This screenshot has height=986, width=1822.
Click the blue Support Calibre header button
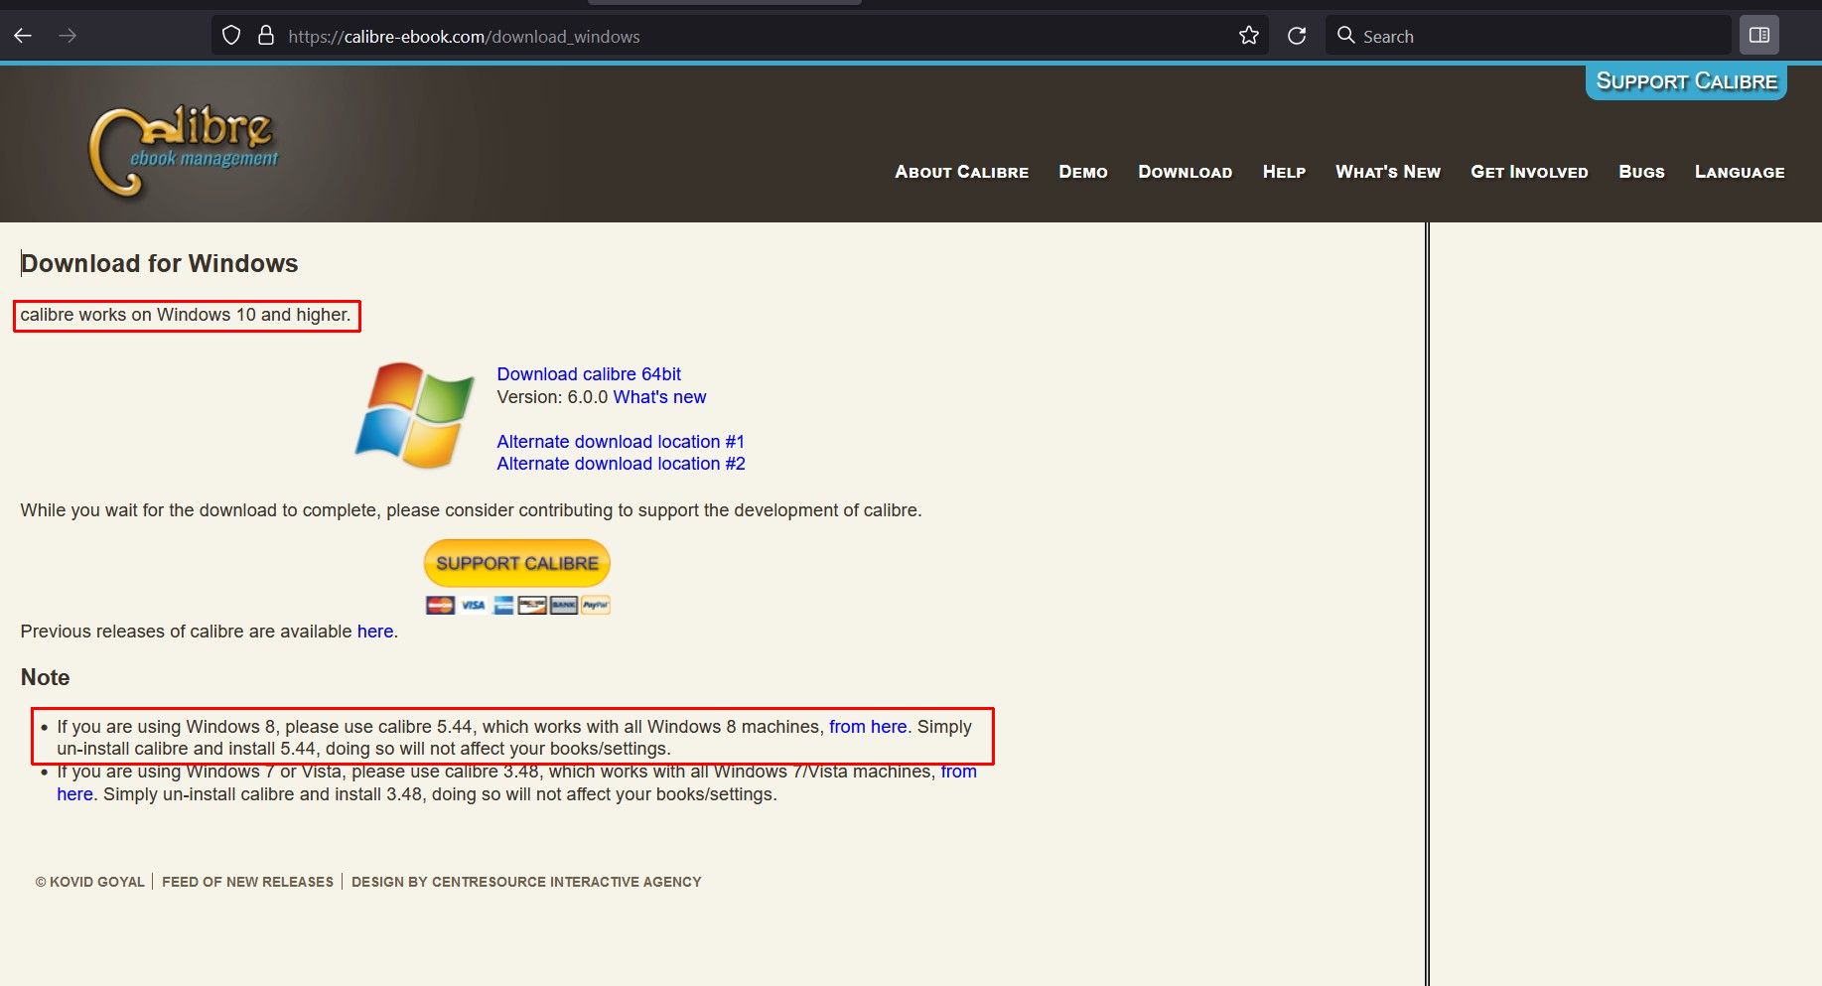point(1686,81)
